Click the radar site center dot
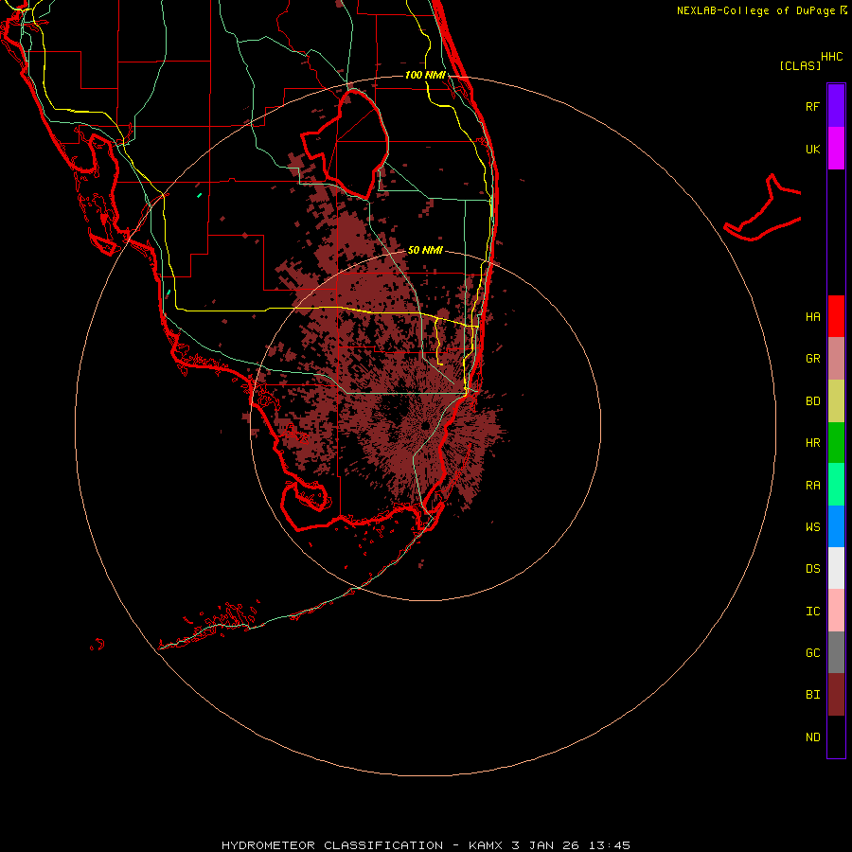This screenshot has width=852, height=852. click(425, 425)
